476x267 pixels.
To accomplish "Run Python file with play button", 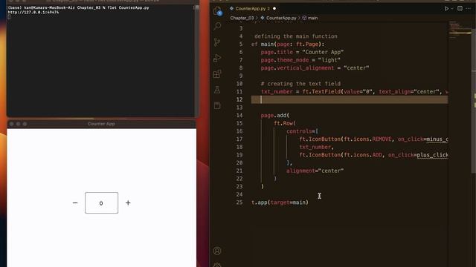I will pyautogui.click(x=446, y=9).
